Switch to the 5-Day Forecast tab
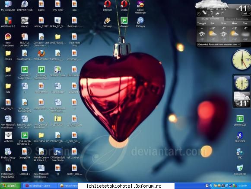Screen dimensions: 251x189 click(x=210, y=19)
